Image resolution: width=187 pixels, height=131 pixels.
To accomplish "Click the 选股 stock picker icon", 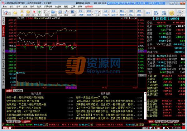I will [x=73, y=12].
